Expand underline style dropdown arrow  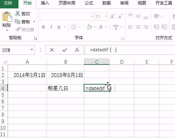pos(65,27)
